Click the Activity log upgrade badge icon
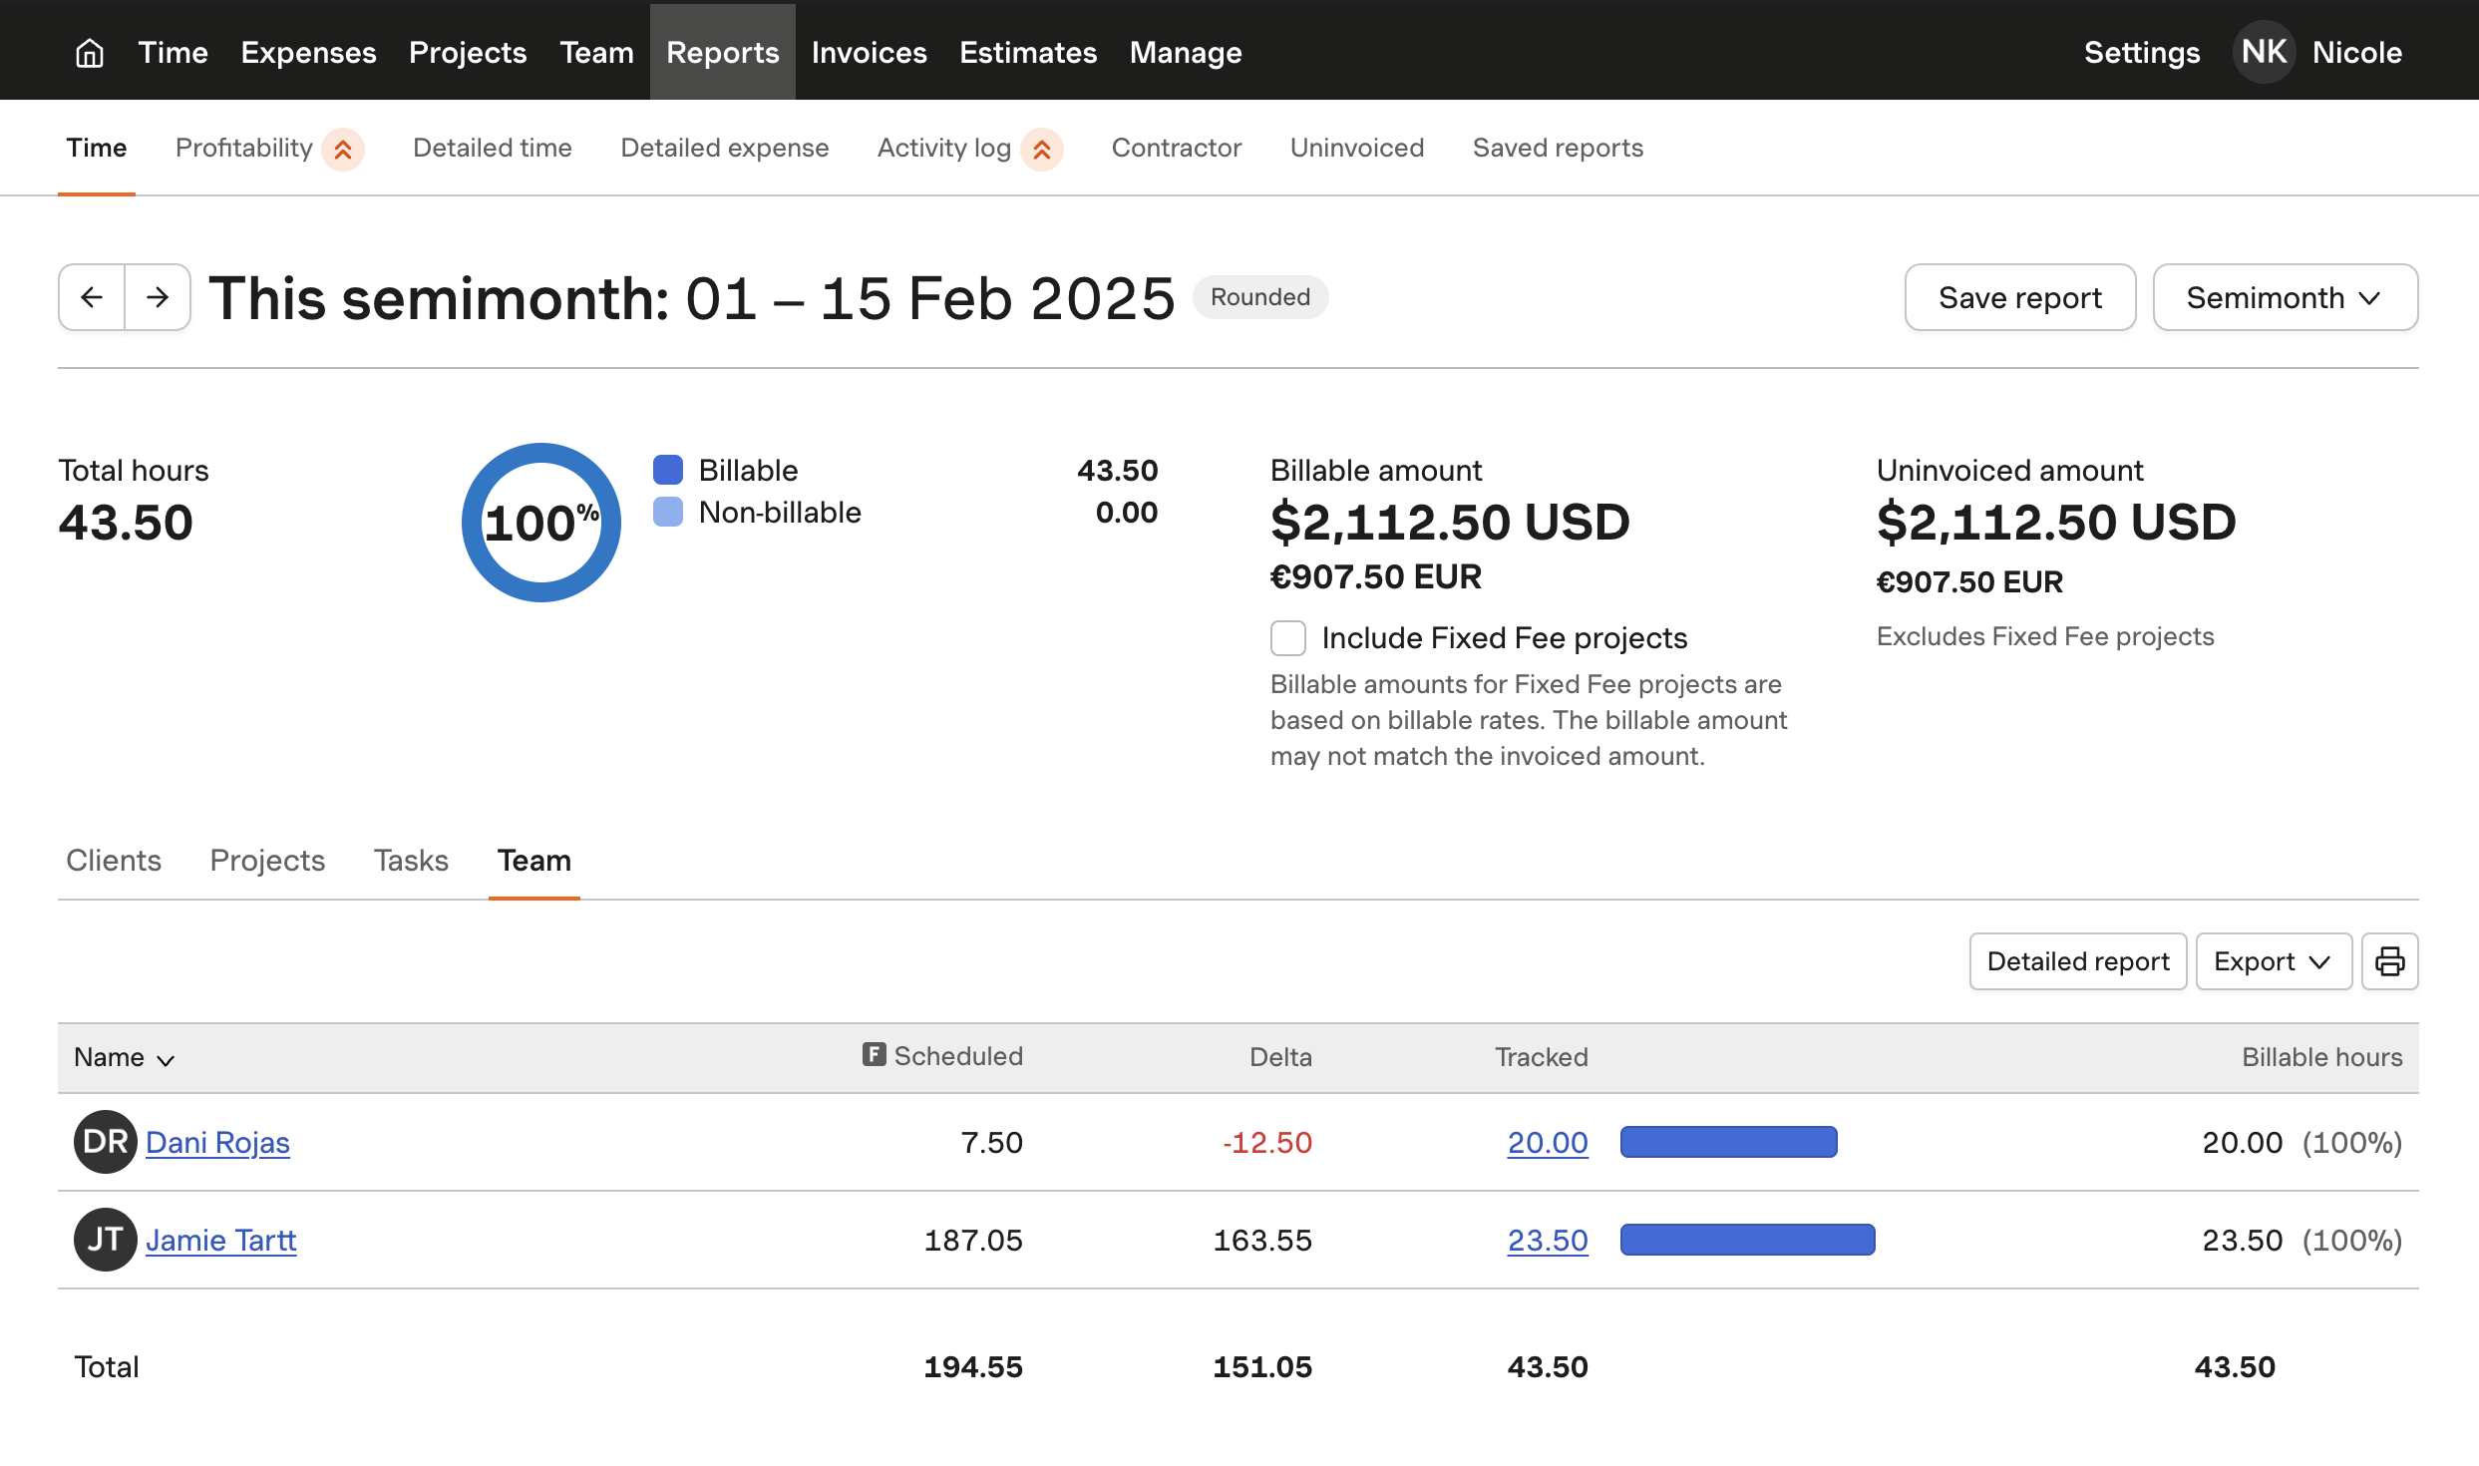 click(x=1042, y=150)
